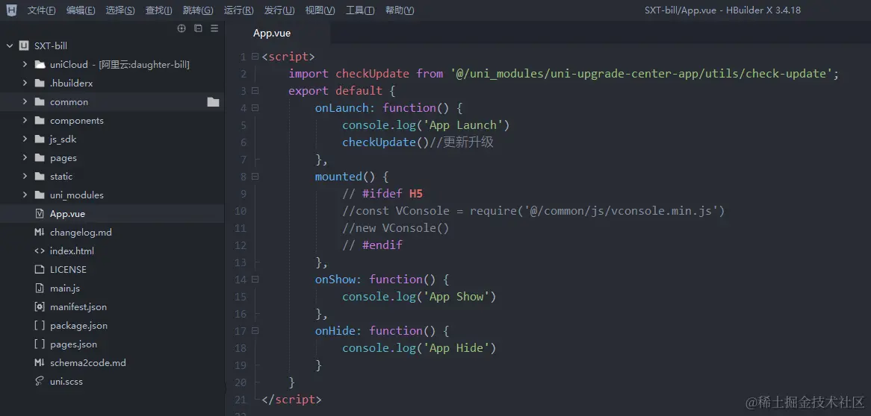
Task: Fold export default block on line 3
Action: pyautogui.click(x=255, y=90)
